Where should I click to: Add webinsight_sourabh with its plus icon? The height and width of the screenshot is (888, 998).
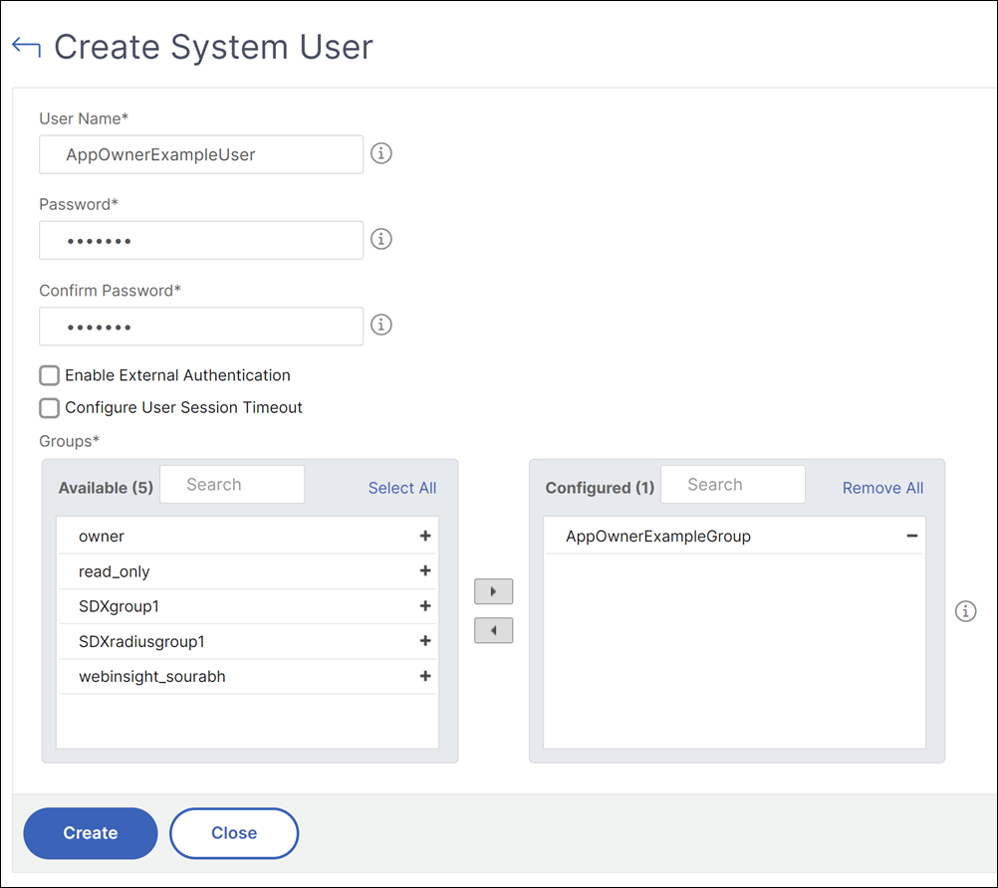[425, 676]
